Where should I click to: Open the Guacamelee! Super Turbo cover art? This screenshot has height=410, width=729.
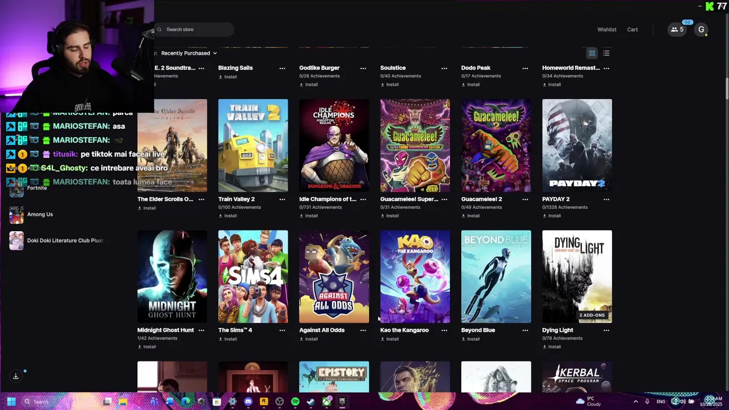(x=415, y=146)
